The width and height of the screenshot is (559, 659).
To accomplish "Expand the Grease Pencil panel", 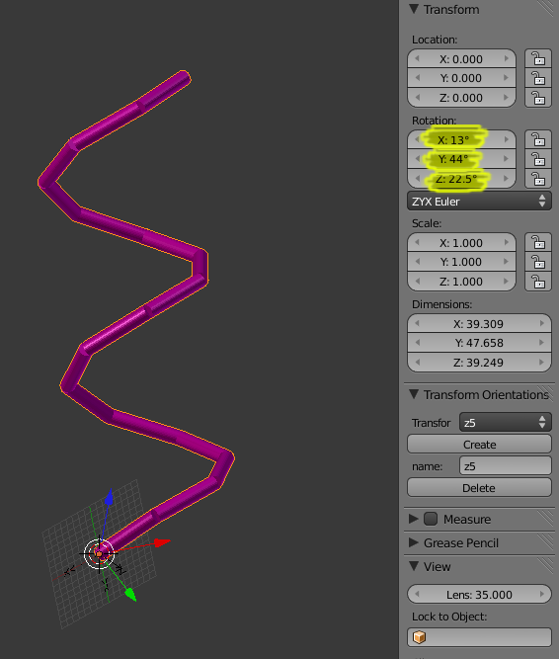I will (x=414, y=542).
